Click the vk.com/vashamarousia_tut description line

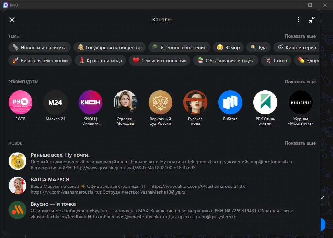click(108, 192)
